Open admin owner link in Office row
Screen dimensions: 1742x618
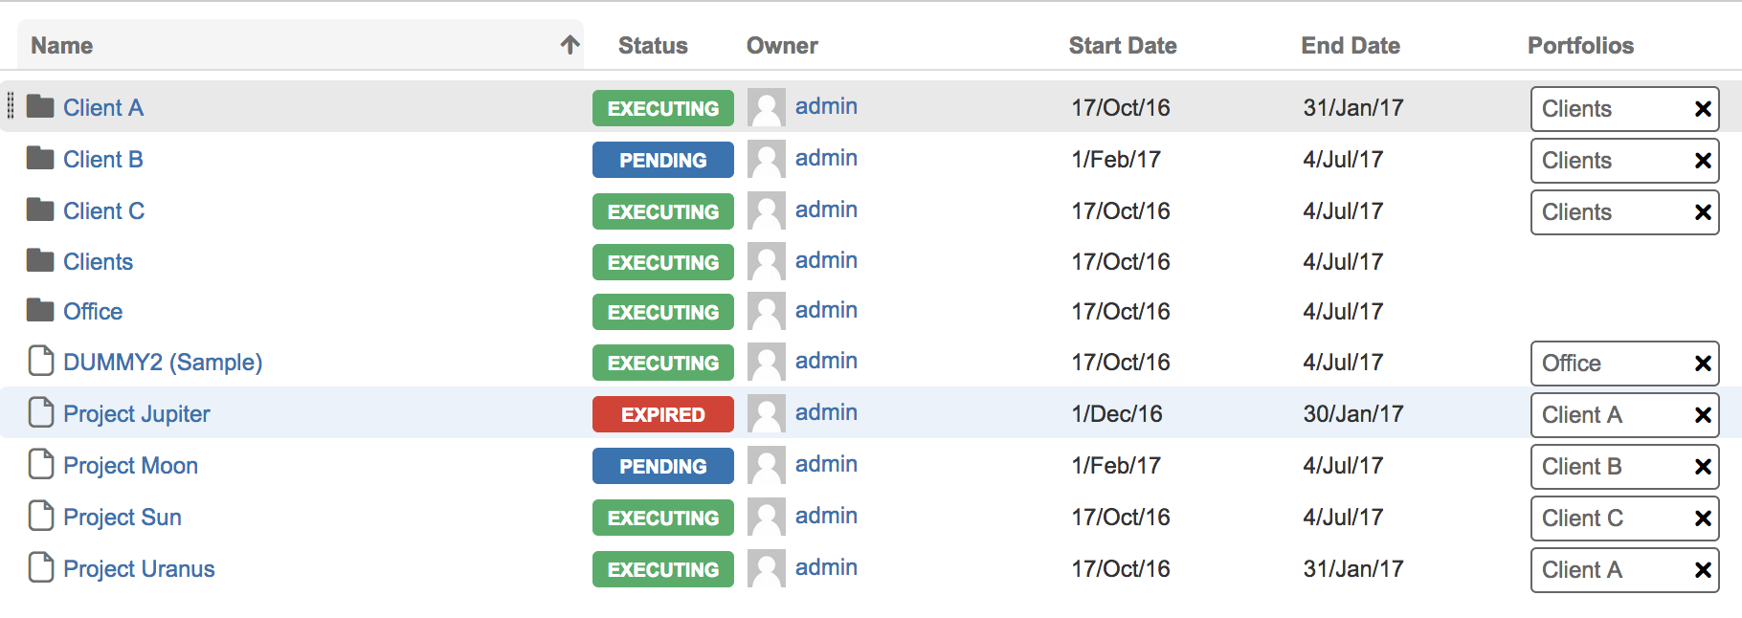click(826, 311)
